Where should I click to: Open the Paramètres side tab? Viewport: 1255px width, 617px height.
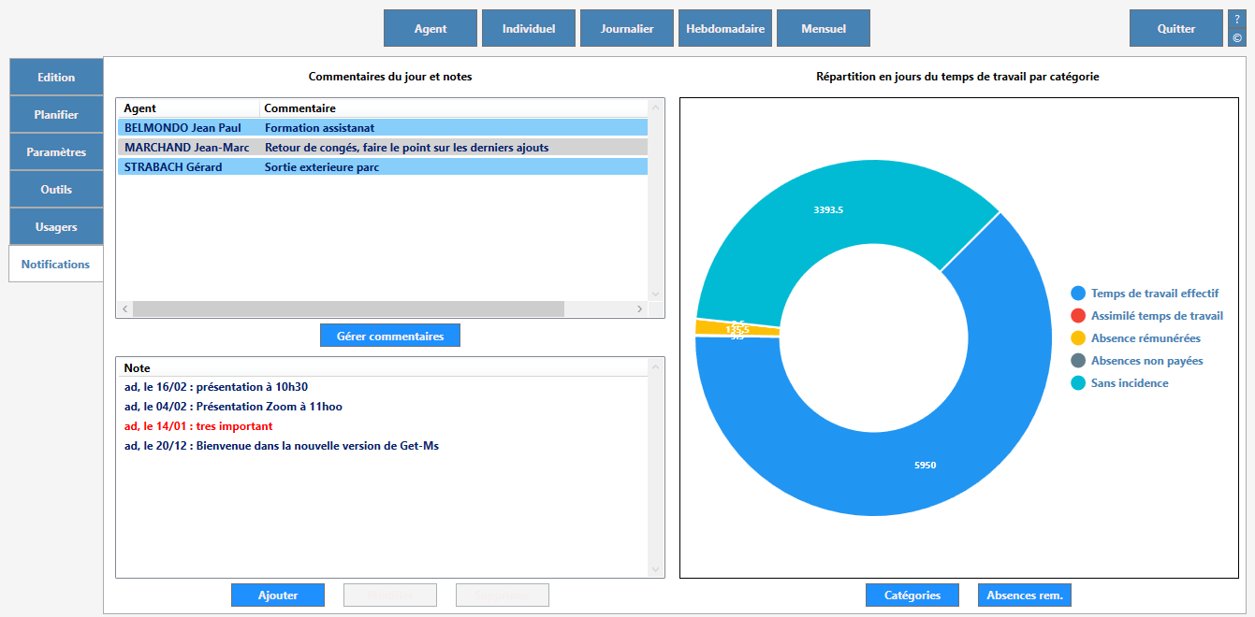click(56, 152)
